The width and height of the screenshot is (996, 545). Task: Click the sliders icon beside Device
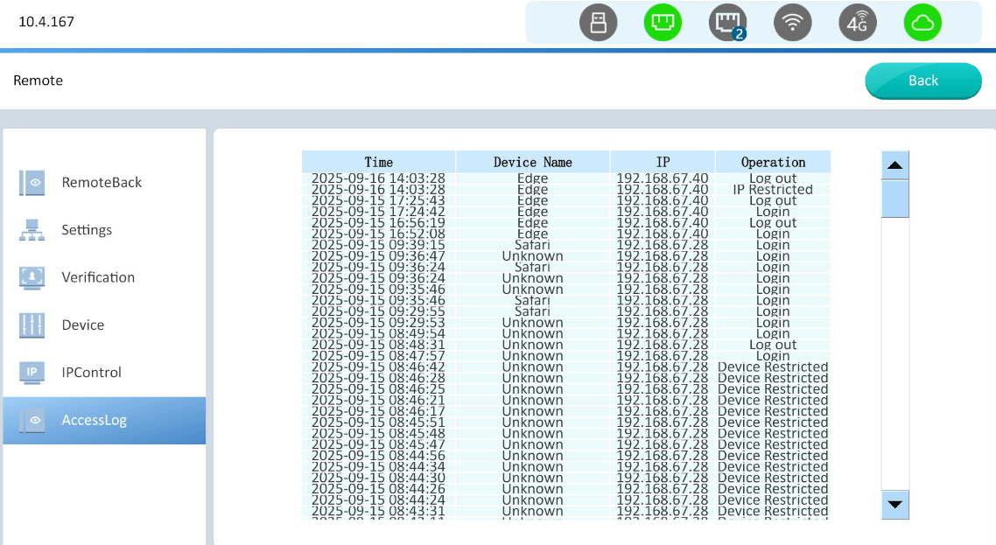pyautogui.click(x=32, y=325)
